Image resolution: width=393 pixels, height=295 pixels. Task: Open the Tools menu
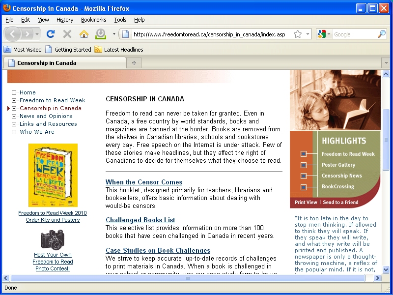[120, 20]
